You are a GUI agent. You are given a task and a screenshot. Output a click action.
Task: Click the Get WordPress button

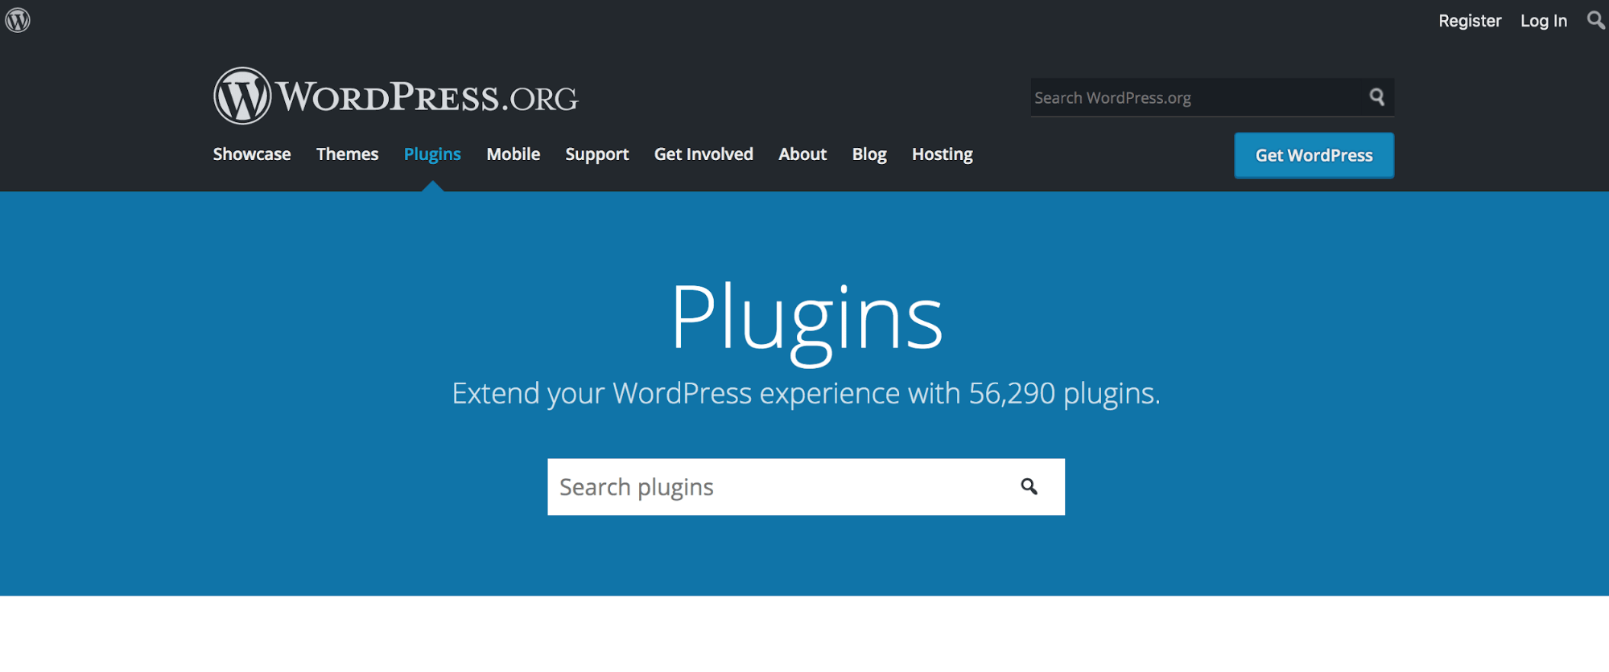[1314, 155]
